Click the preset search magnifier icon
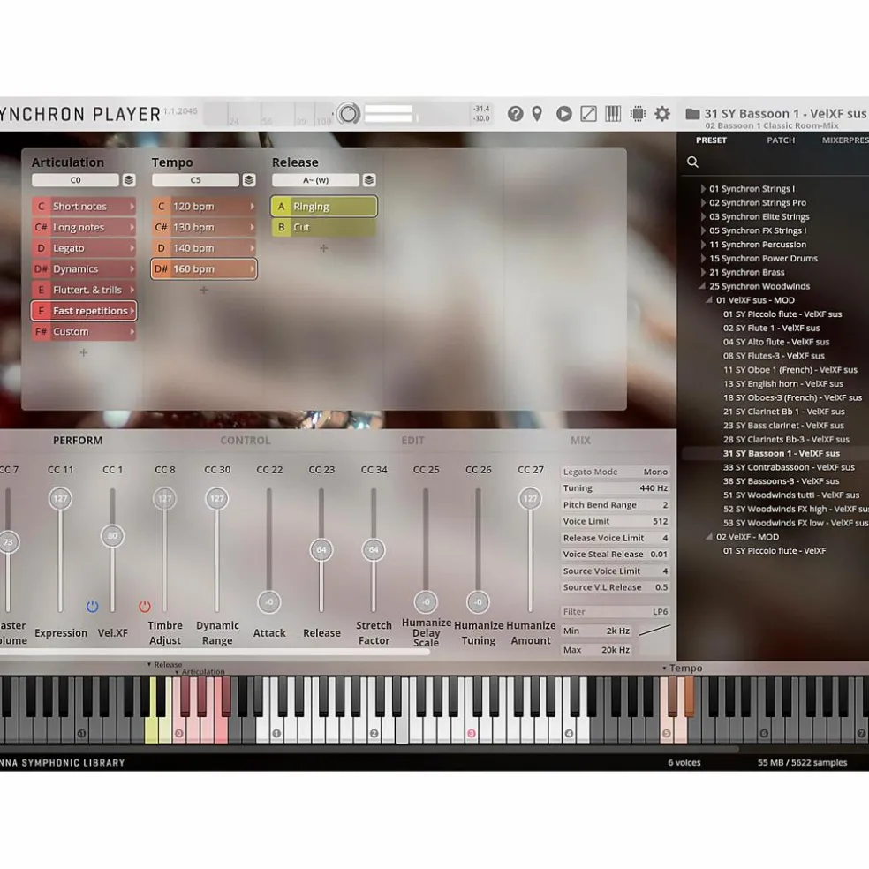The image size is (869, 869). coord(692,162)
